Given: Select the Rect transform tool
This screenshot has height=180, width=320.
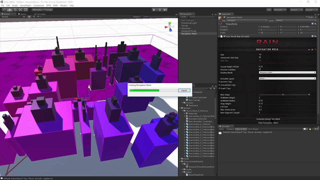Looking at the screenshot, I should coord(26,10).
